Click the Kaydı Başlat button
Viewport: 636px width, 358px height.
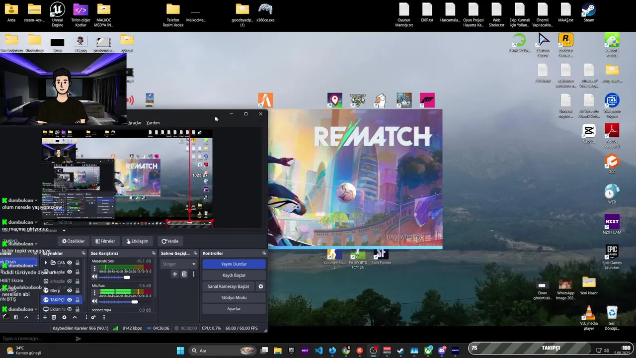pyautogui.click(x=234, y=275)
